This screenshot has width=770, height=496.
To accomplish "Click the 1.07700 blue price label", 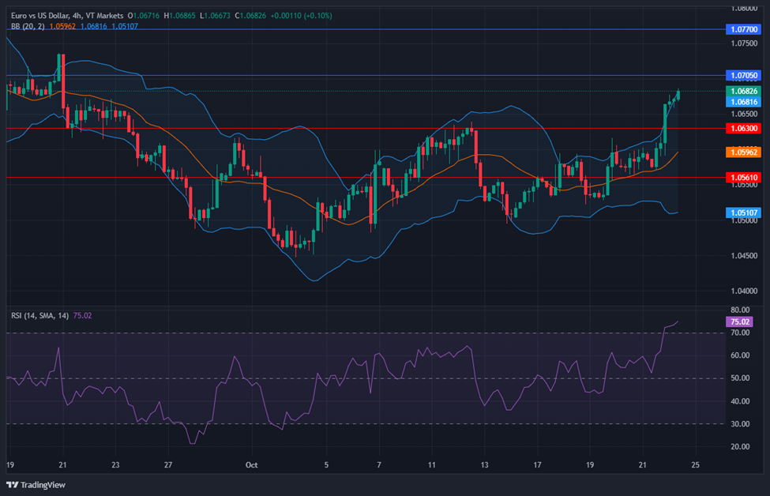I will (x=743, y=28).
